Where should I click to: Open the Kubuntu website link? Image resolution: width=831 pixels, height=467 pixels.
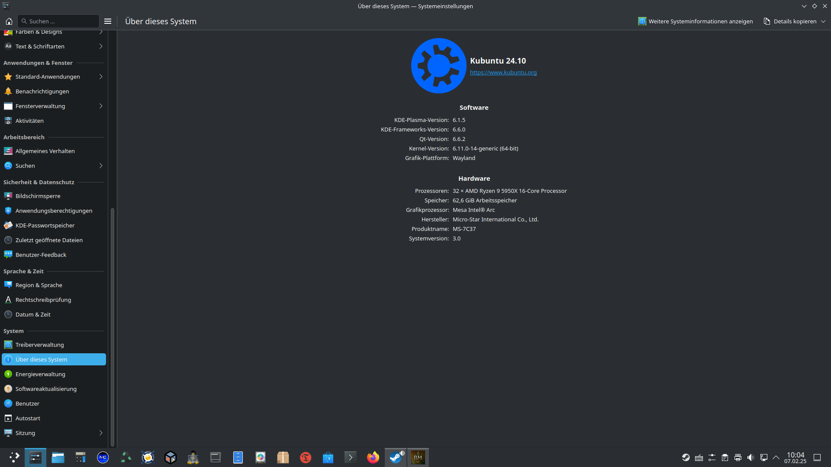pyautogui.click(x=503, y=73)
